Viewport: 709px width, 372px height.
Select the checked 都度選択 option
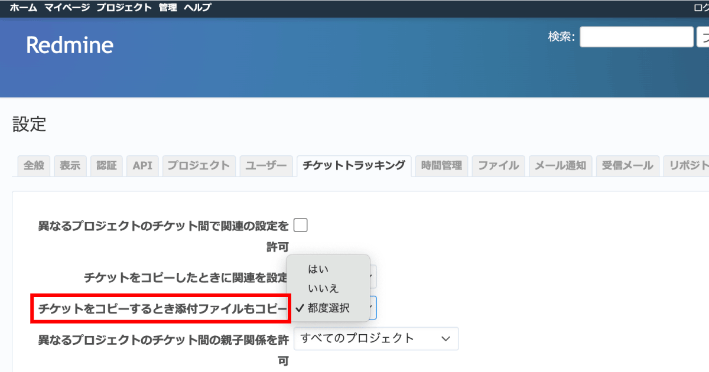point(329,308)
